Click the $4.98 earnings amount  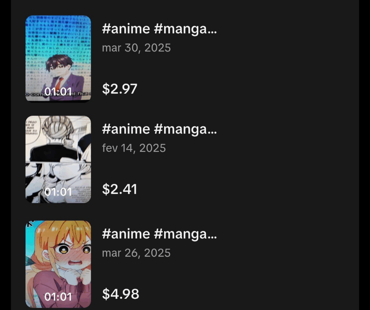point(120,294)
